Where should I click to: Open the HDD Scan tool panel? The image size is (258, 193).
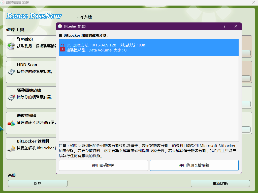(31, 72)
